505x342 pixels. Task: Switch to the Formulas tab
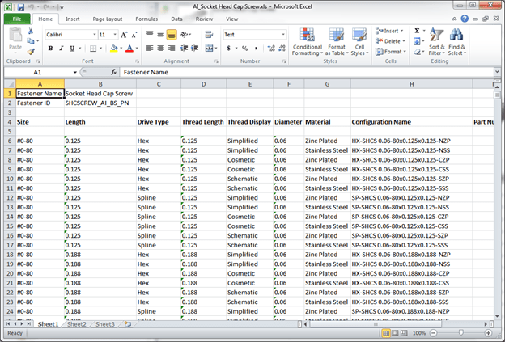coord(146,19)
